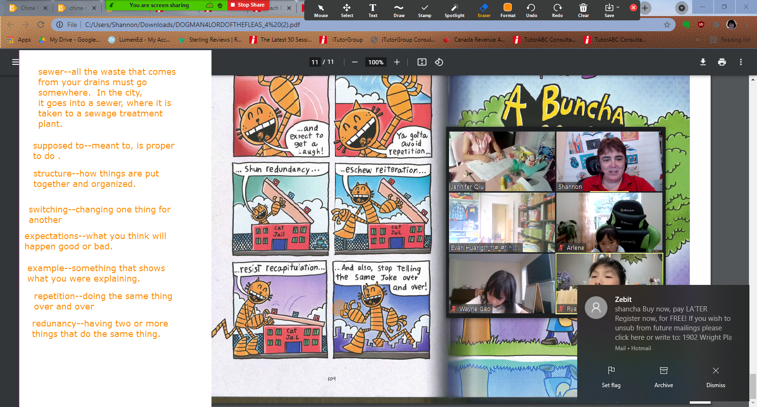The height and width of the screenshot is (407, 757).
Task: Select Arlene's video tile
Action: pos(609,222)
